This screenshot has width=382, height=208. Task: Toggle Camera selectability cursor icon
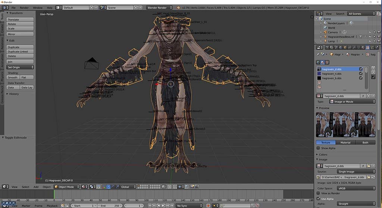[375, 32]
